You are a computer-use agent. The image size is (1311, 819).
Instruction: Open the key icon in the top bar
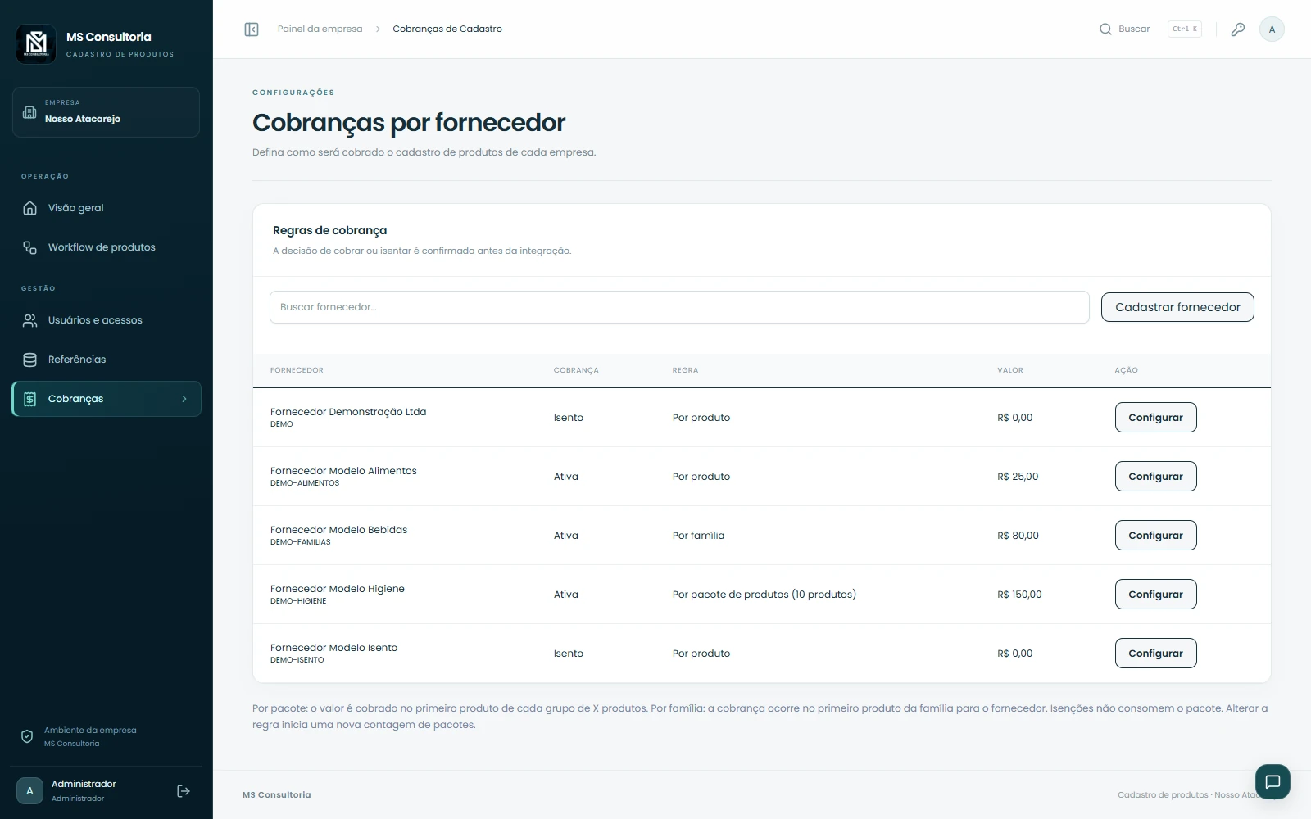click(1238, 29)
